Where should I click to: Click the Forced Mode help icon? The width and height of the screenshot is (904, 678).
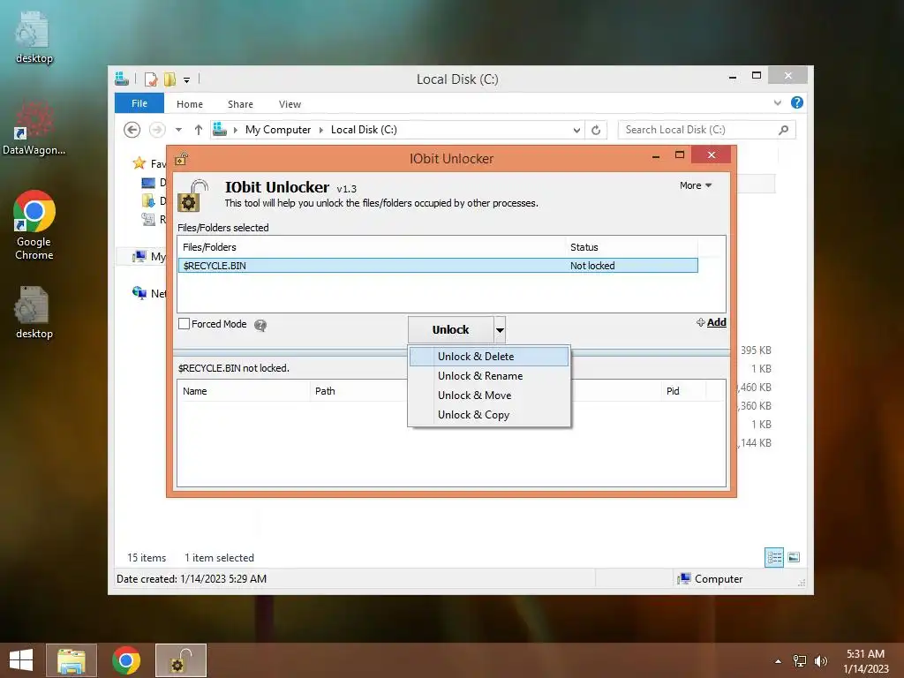[x=260, y=325]
